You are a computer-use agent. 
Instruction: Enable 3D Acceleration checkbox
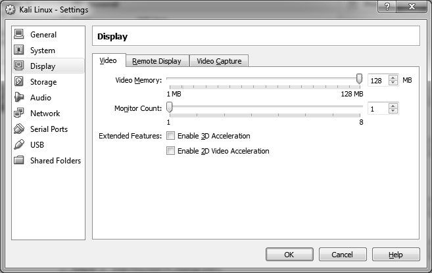[x=171, y=136]
